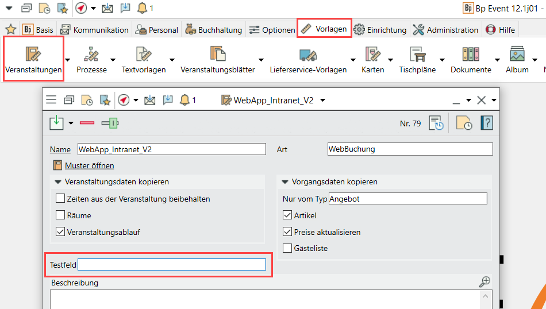Tick the Gästeliste checkbox
The height and width of the screenshot is (309, 546).
coord(287,249)
